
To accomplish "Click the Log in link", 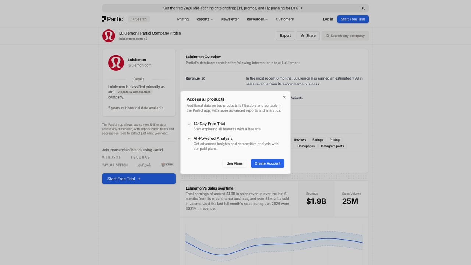I will coord(328,19).
